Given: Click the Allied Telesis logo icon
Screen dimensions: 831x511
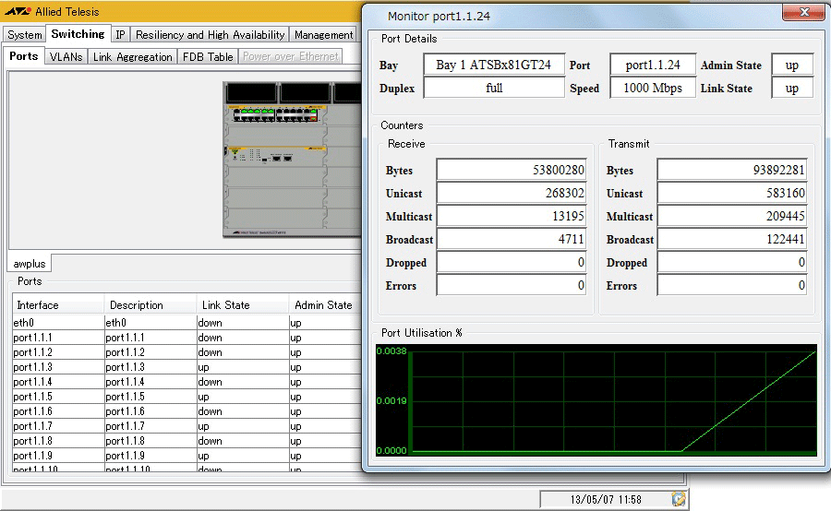Looking at the screenshot, I should (18, 12).
